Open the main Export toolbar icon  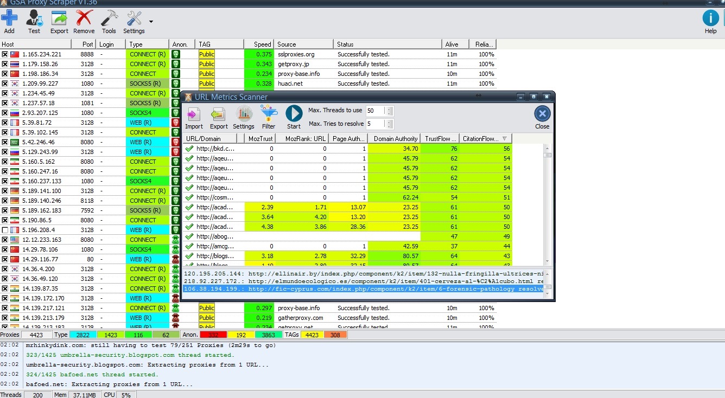59,18
